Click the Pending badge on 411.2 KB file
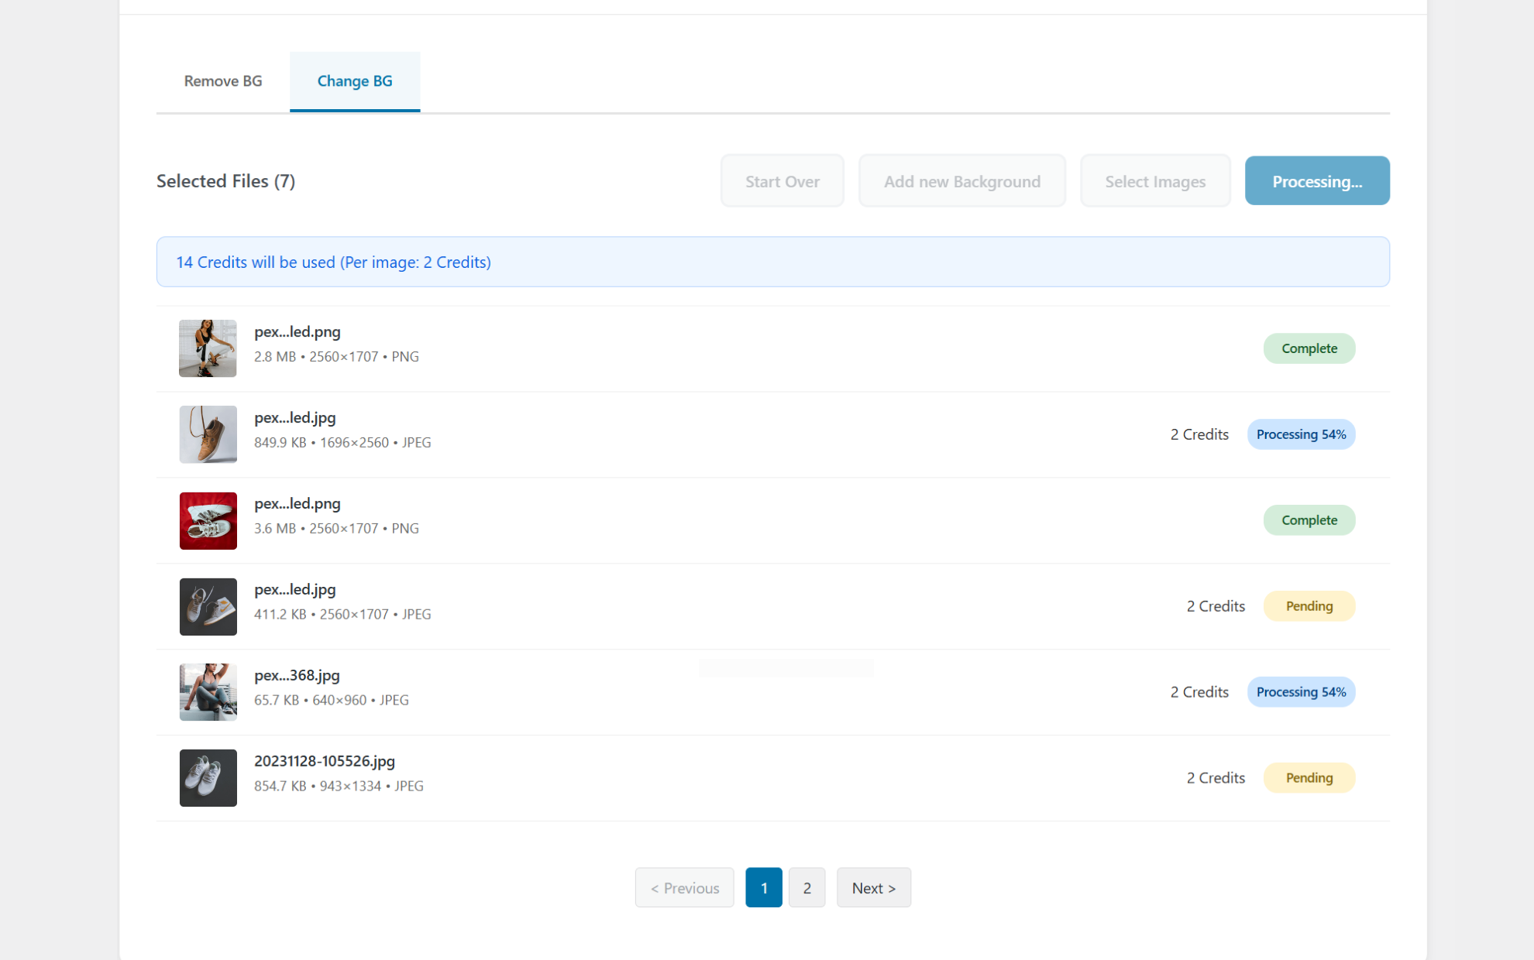The image size is (1534, 960). 1309,606
